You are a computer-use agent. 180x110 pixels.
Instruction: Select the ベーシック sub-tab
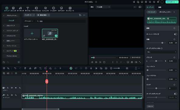click(151, 12)
